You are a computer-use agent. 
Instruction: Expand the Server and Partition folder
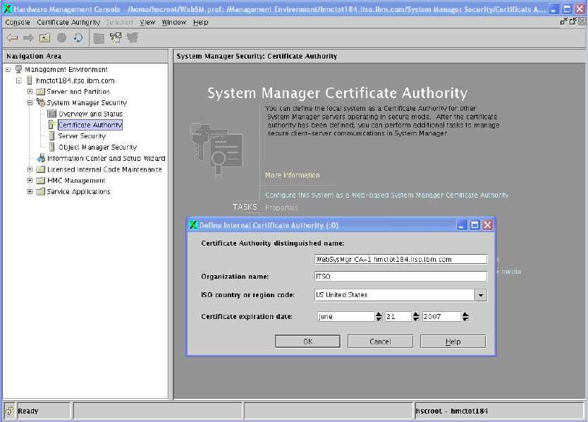[30, 92]
